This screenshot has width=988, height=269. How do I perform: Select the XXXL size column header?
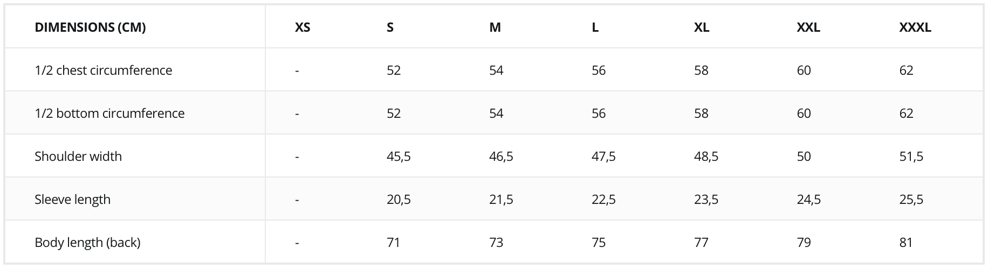tap(915, 27)
